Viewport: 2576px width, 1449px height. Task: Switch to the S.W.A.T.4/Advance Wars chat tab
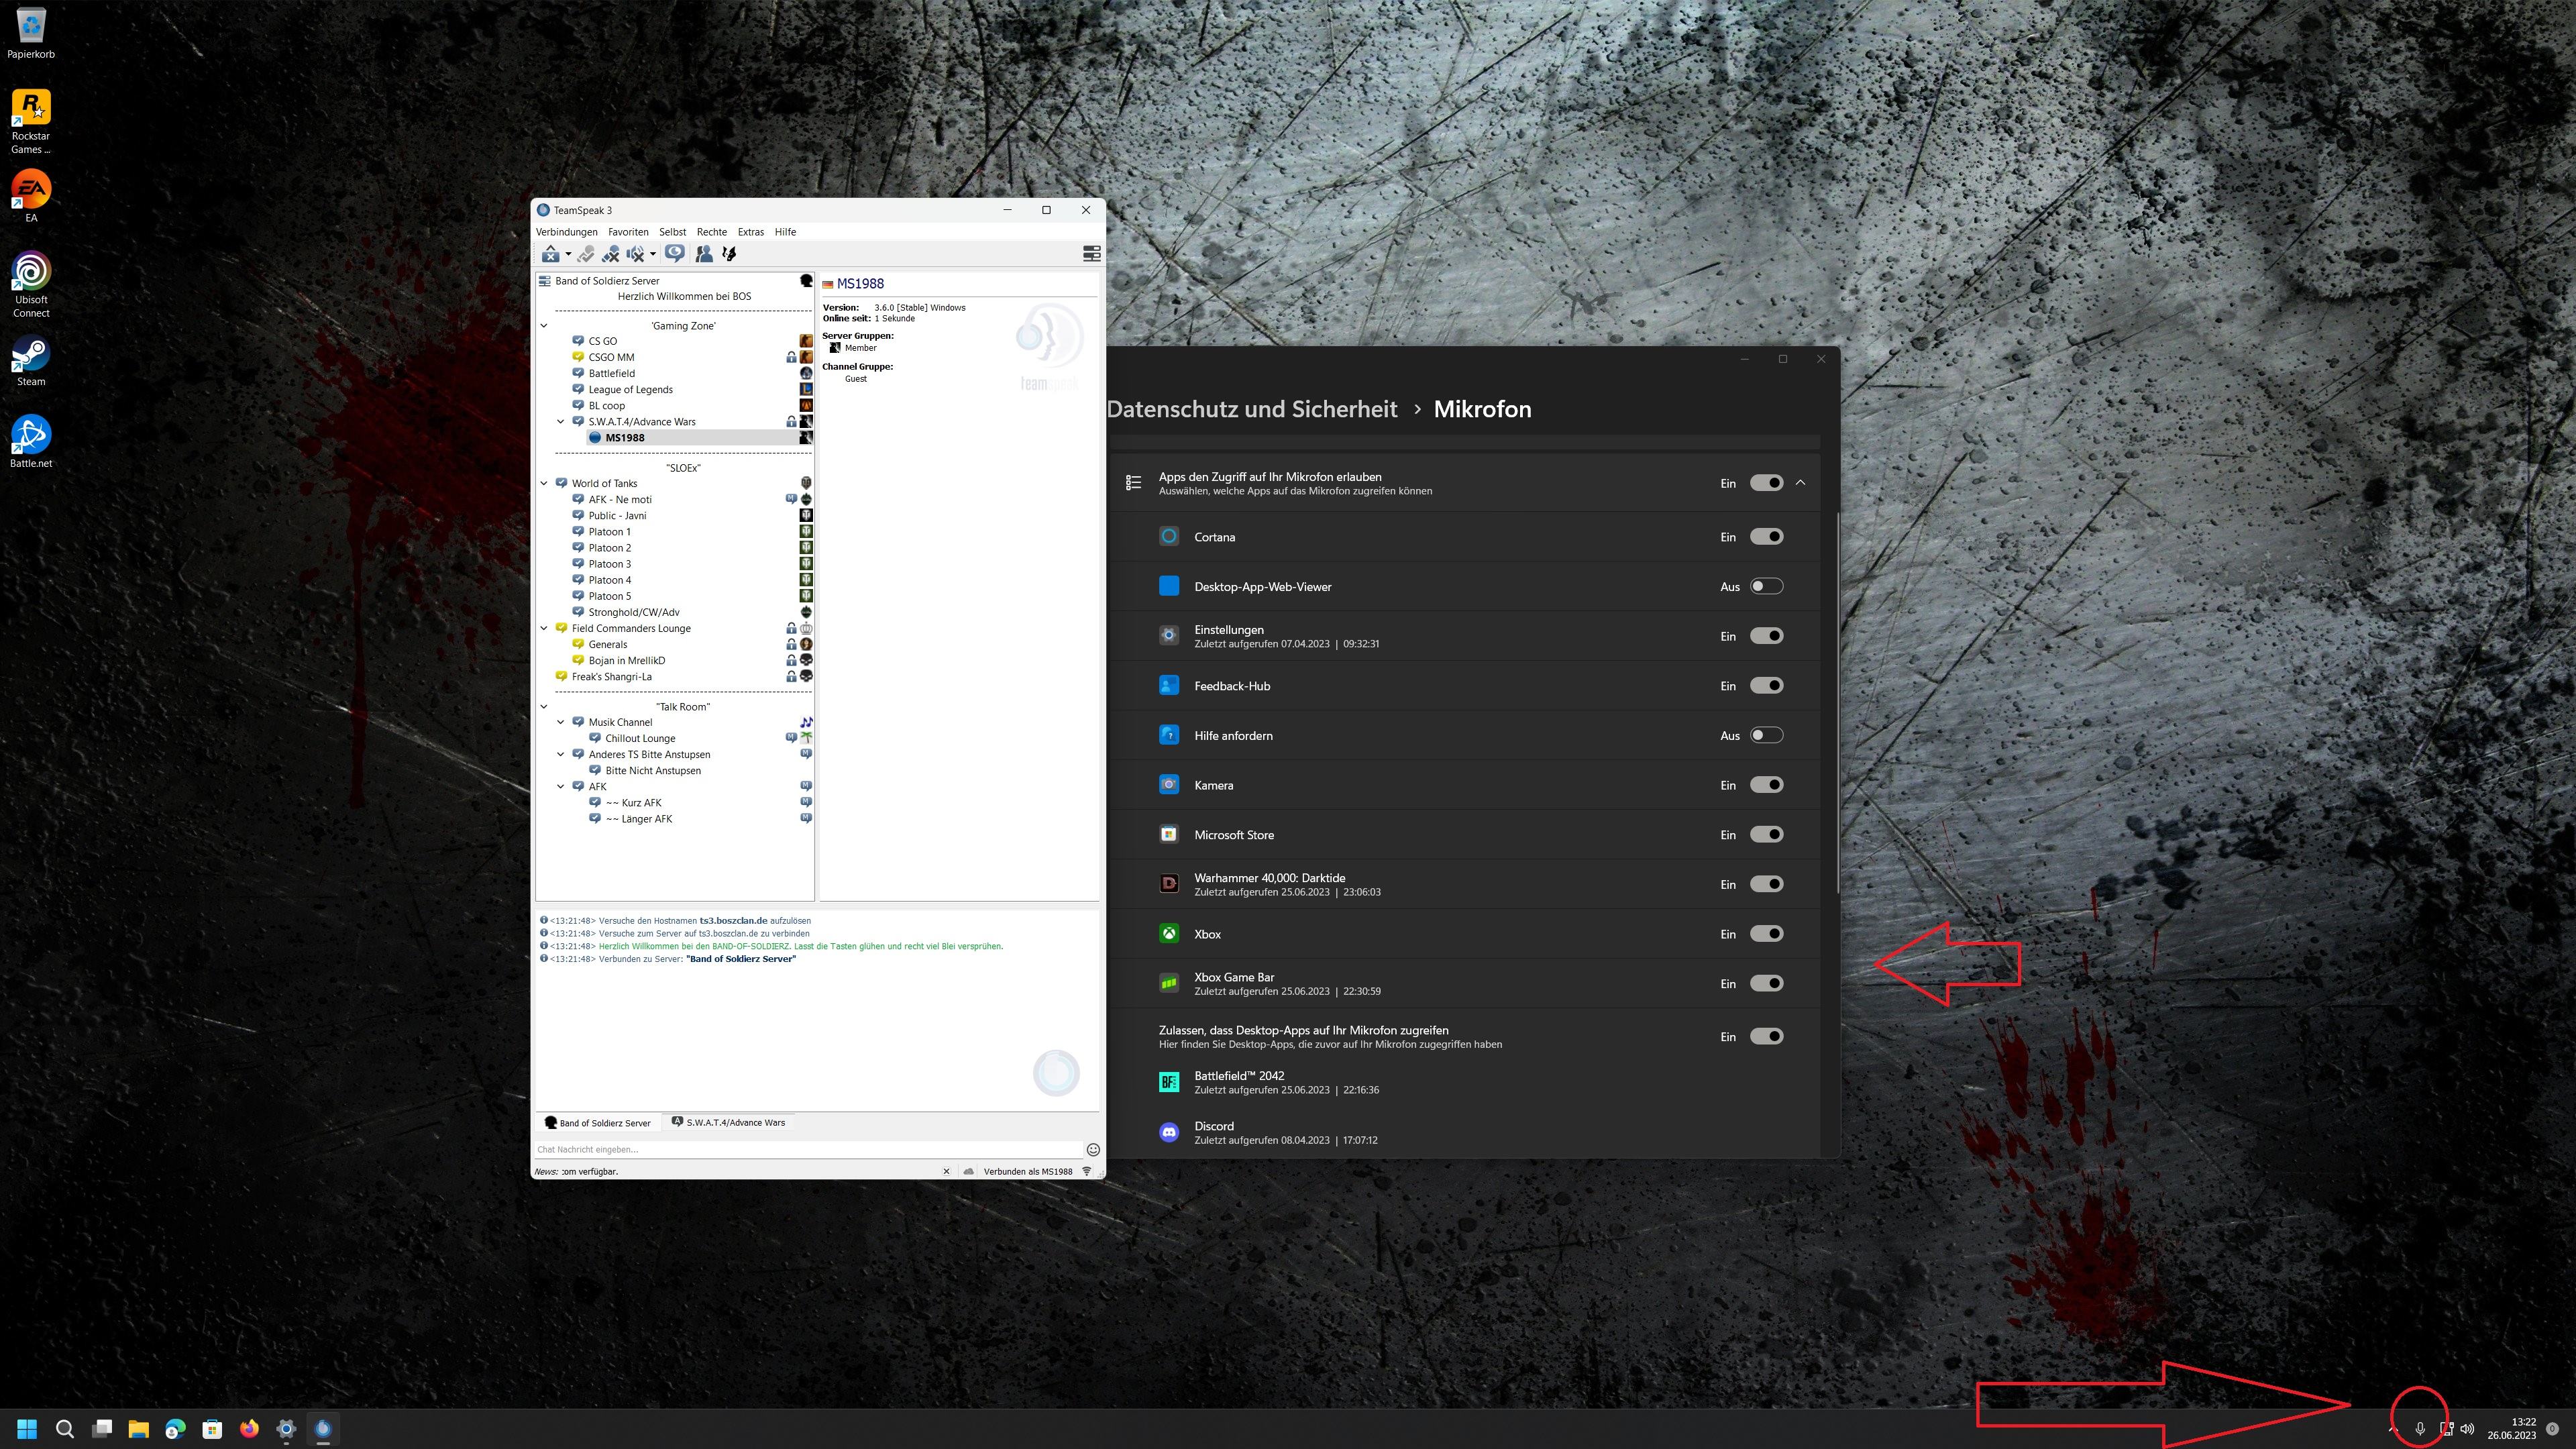(x=729, y=1123)
